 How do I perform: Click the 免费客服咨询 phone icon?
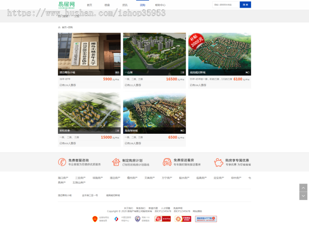tap(62, 162)
